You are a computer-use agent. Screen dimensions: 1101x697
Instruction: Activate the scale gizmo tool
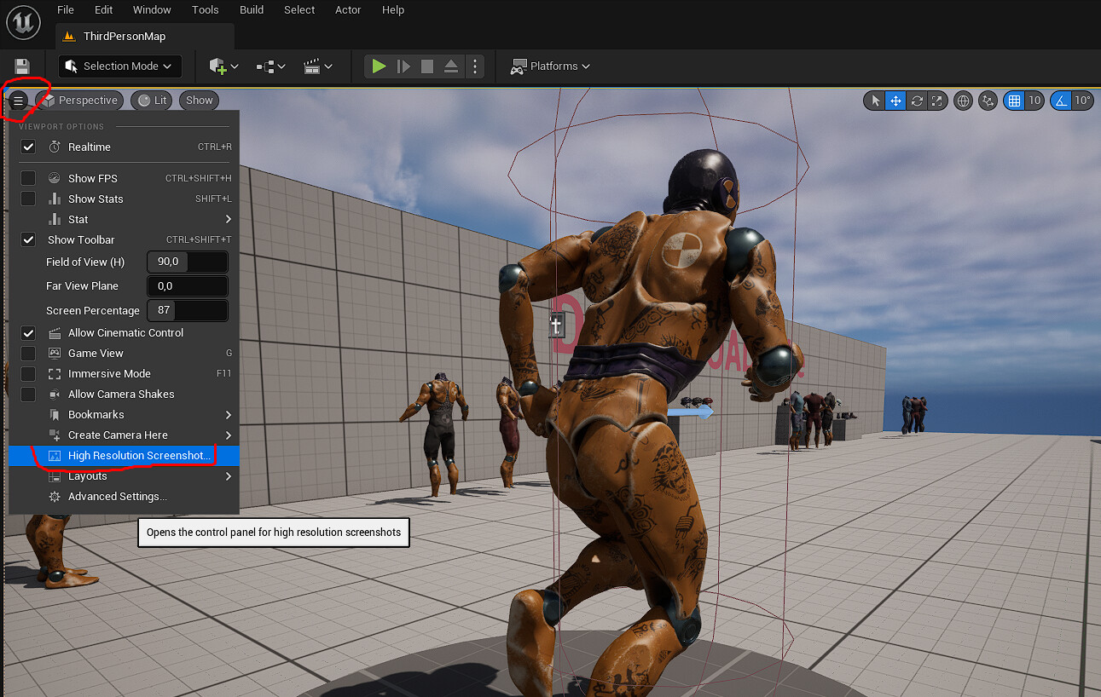pyautogui.click(x=937, y=101)
